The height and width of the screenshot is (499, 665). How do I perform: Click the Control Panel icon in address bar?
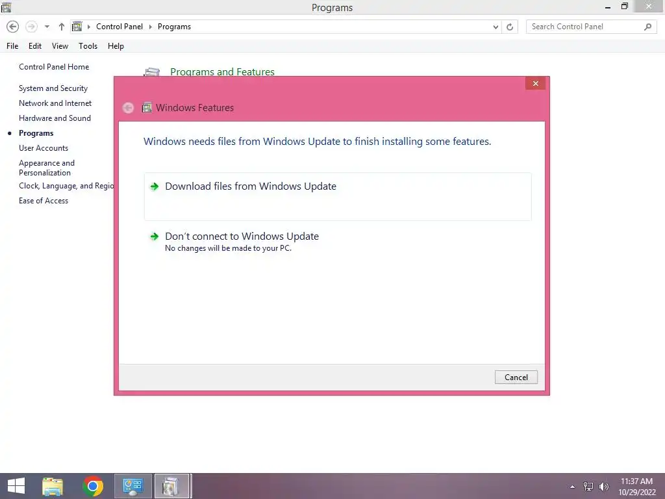(x=77, y=27)
